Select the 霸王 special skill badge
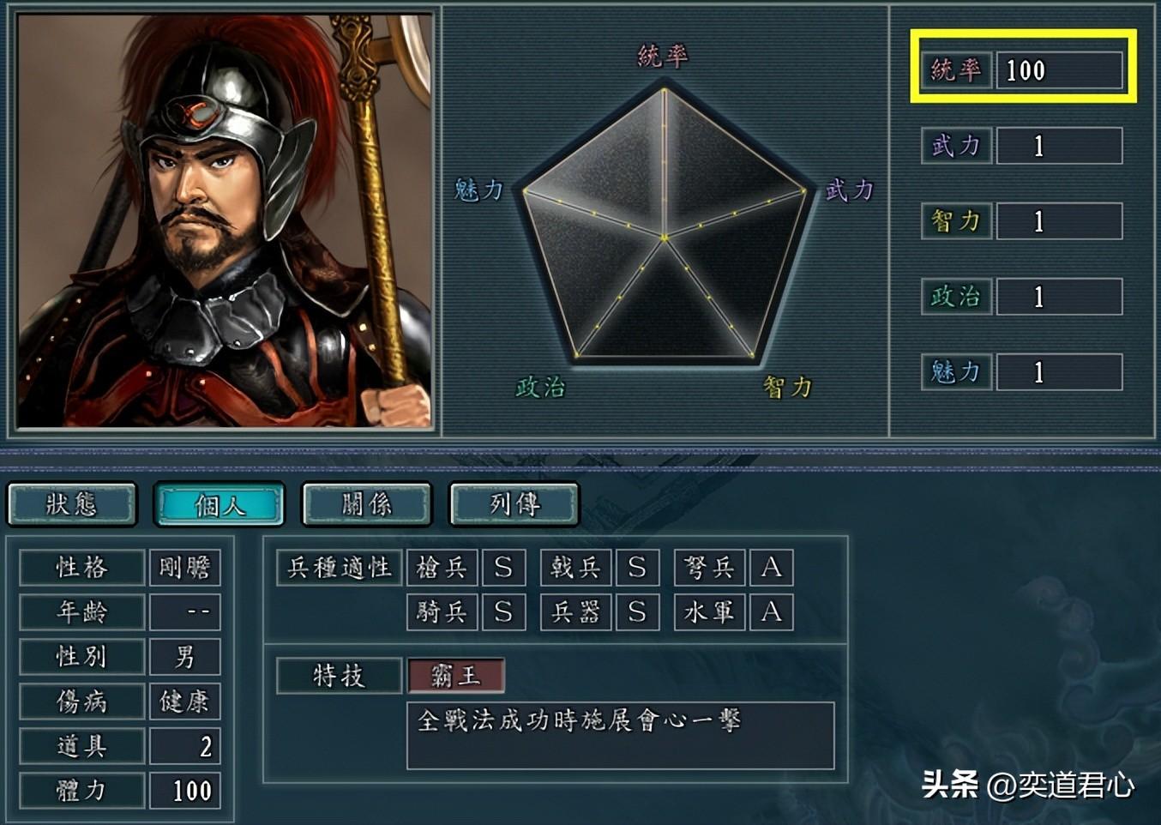The image size is (1161, 825). [455, 676]
